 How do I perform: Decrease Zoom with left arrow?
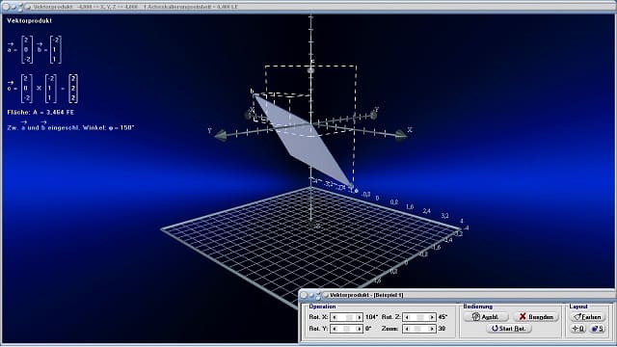point(407,329)
